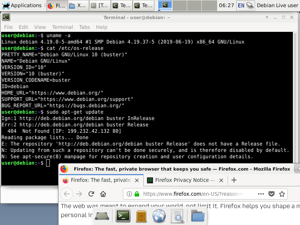
Task: Open the Tabs menu in terminal
Action: click(84, 27)
